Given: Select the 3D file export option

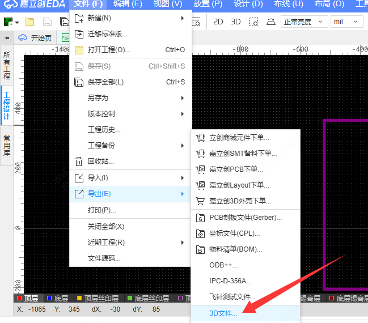Looking at the screenshot, I should [x=223, y=313].
